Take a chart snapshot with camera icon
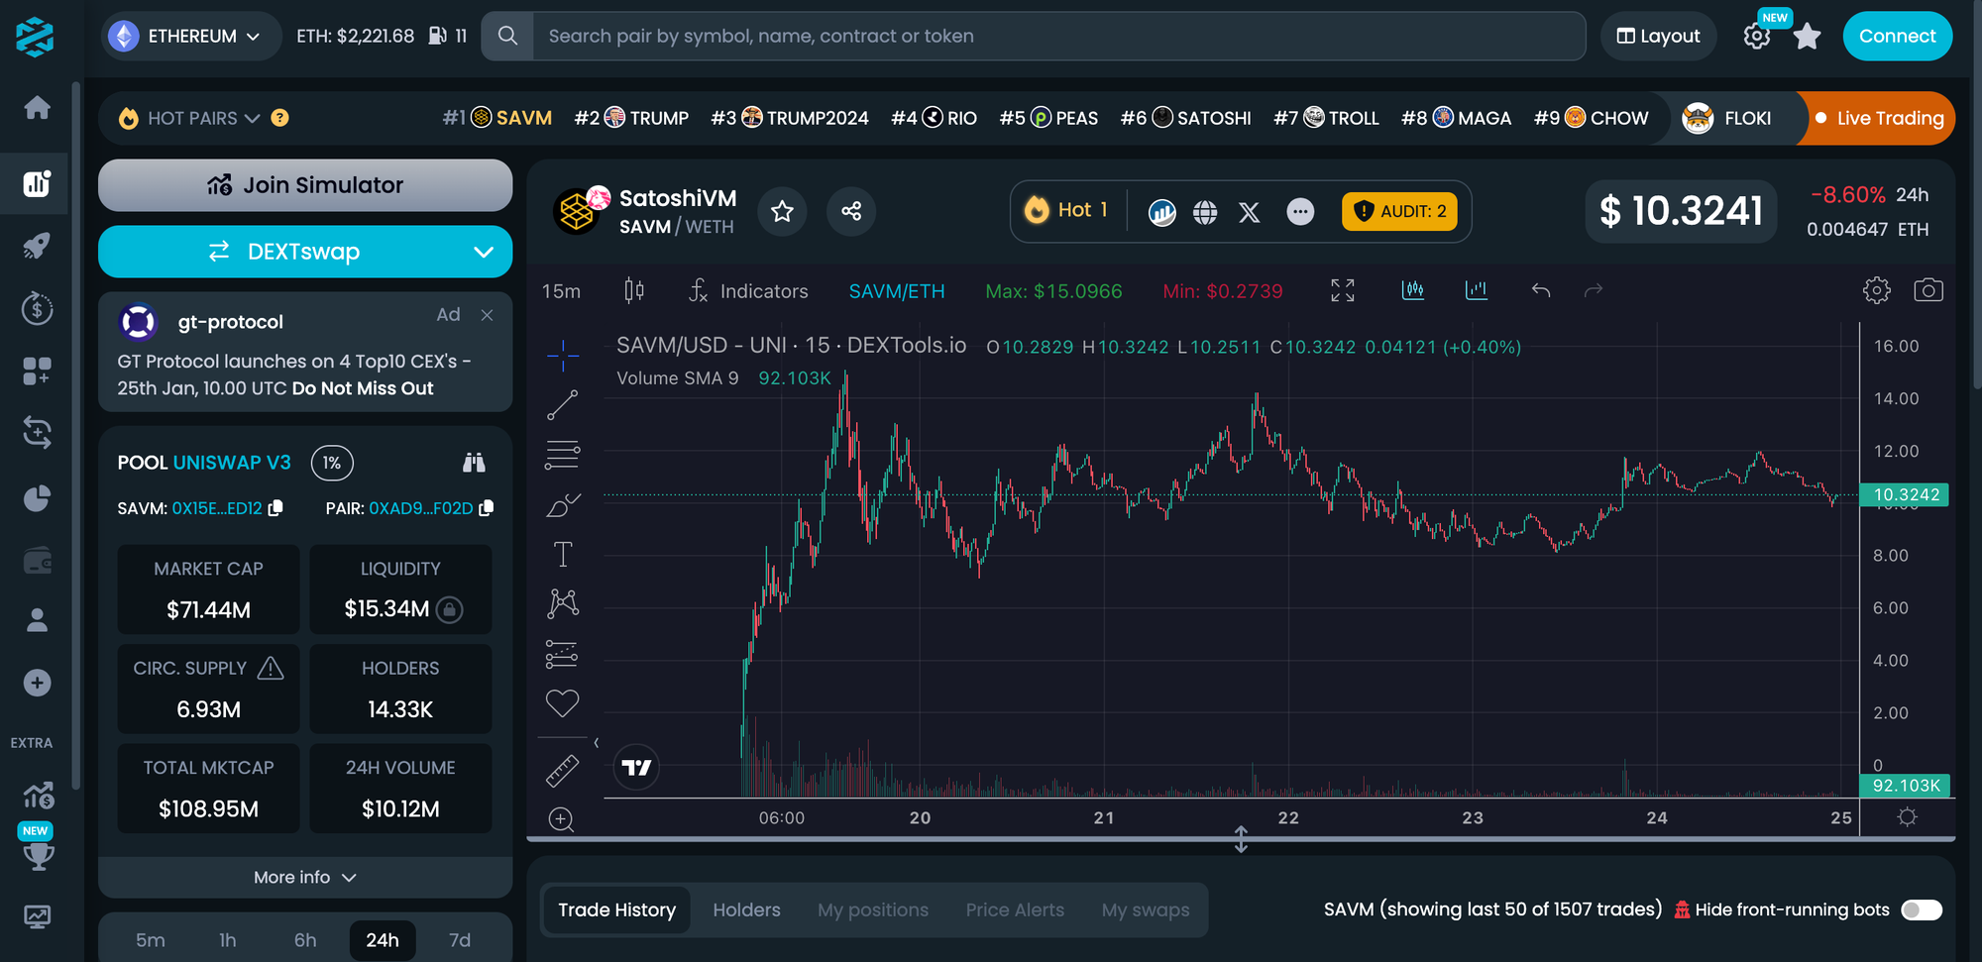 point(1927,290)
